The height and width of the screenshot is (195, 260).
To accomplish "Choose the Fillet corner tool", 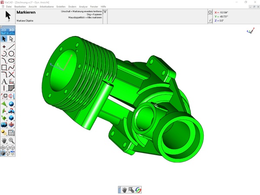I will pyautogui.click(x=4, y=75).
